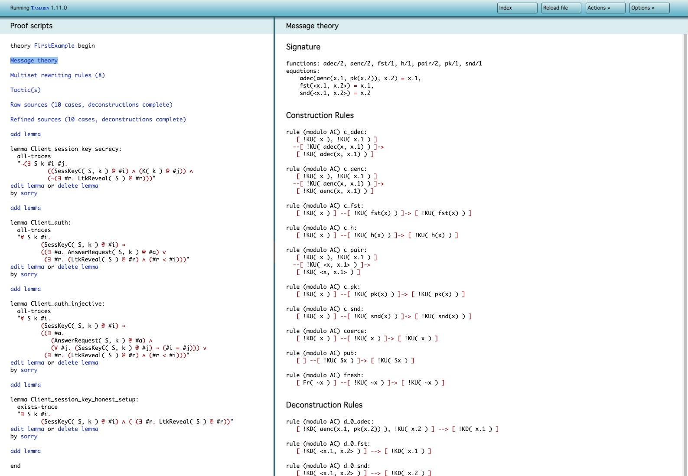
Task: Open the Options menu
Action: pyautogui.click(x=649, y=8)
